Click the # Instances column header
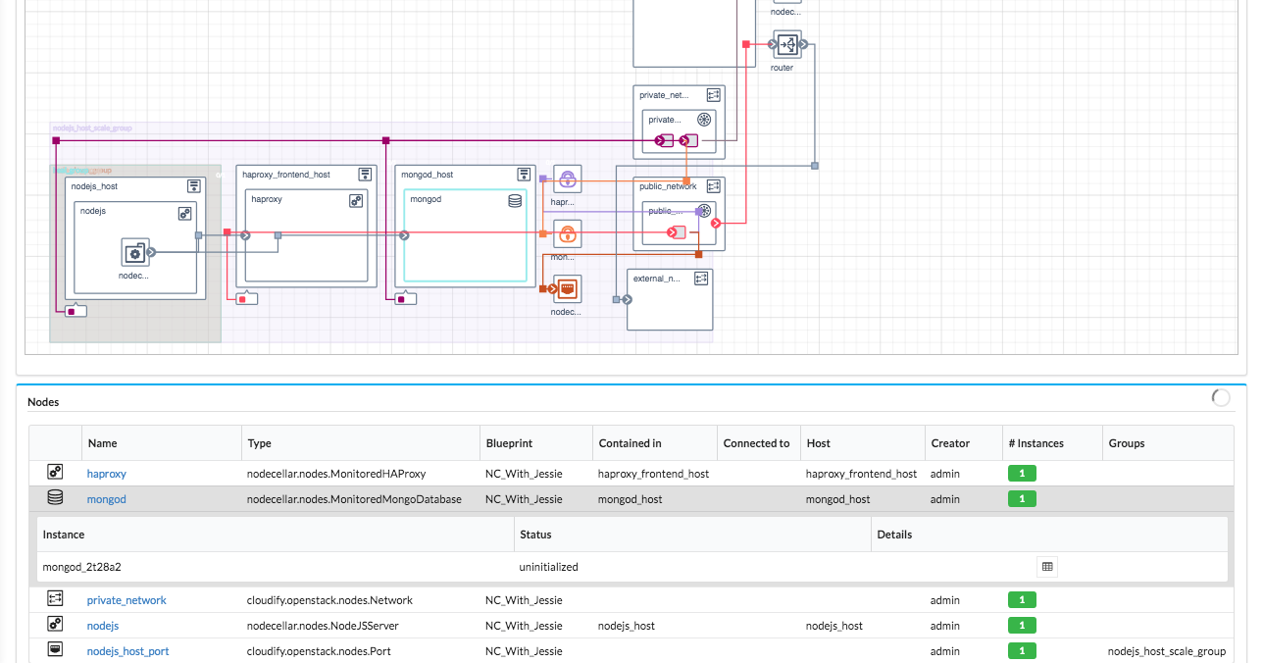The height and width of the screenshot is (663, 1263). (1053, 443)
